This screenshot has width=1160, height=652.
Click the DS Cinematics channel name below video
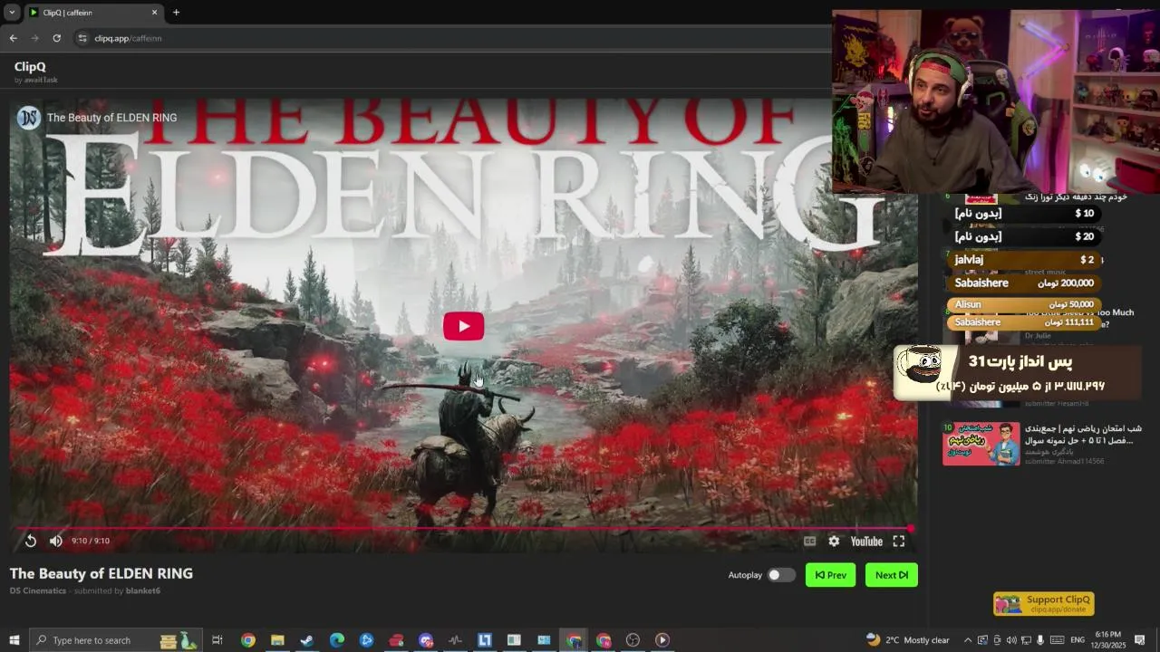coord(38,590)
